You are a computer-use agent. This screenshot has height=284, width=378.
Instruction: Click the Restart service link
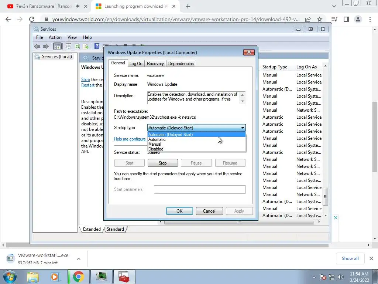coord(88,85)
